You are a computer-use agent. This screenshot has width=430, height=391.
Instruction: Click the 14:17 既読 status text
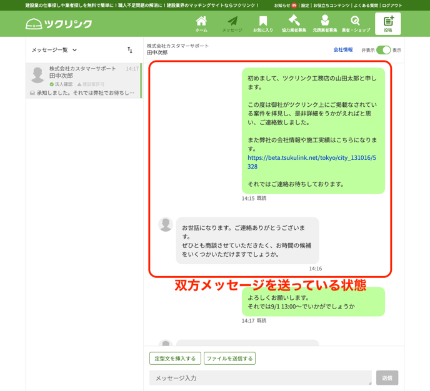pyautogui.click(x=254, y=320)
